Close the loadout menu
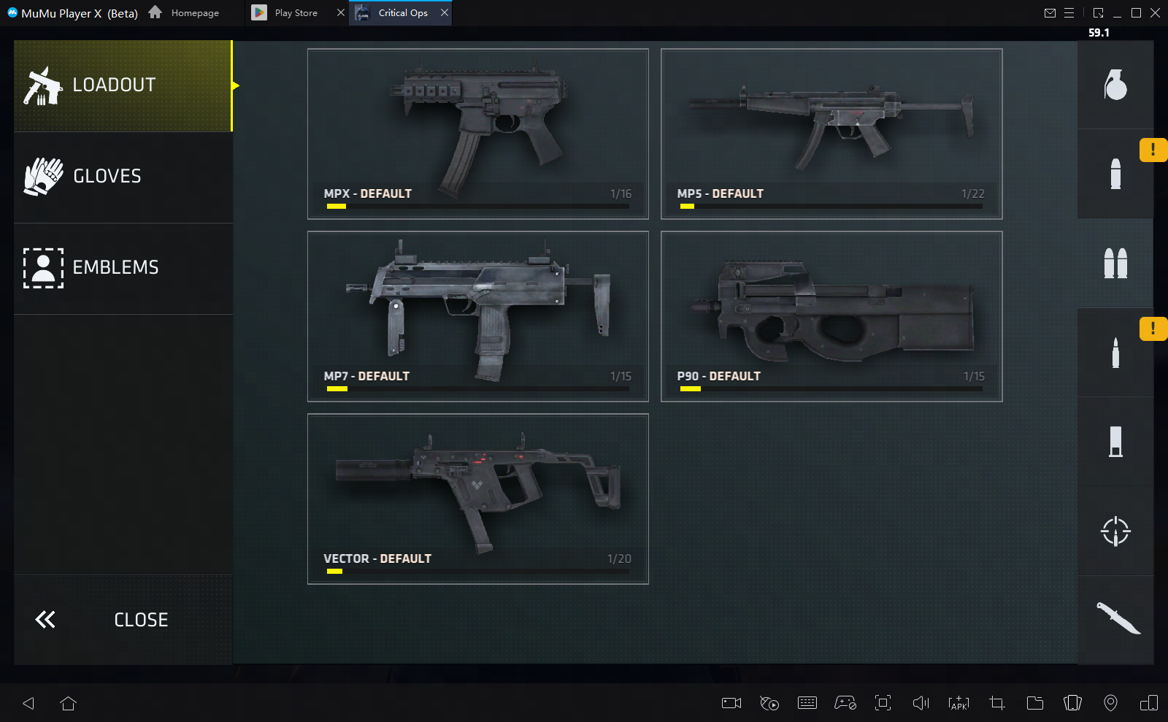 click(123, 619)
